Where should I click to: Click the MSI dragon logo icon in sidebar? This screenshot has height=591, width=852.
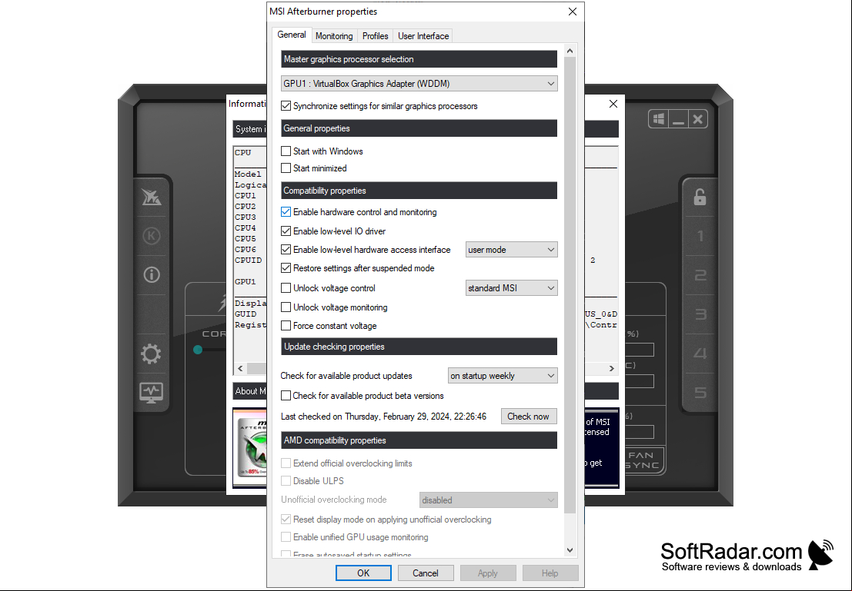tap(152, 197)
